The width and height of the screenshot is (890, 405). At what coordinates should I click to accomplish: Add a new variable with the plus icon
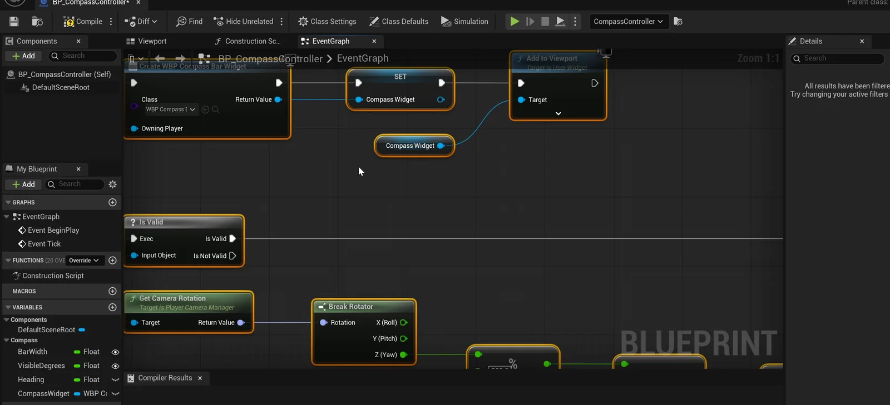tap(112, 307)
